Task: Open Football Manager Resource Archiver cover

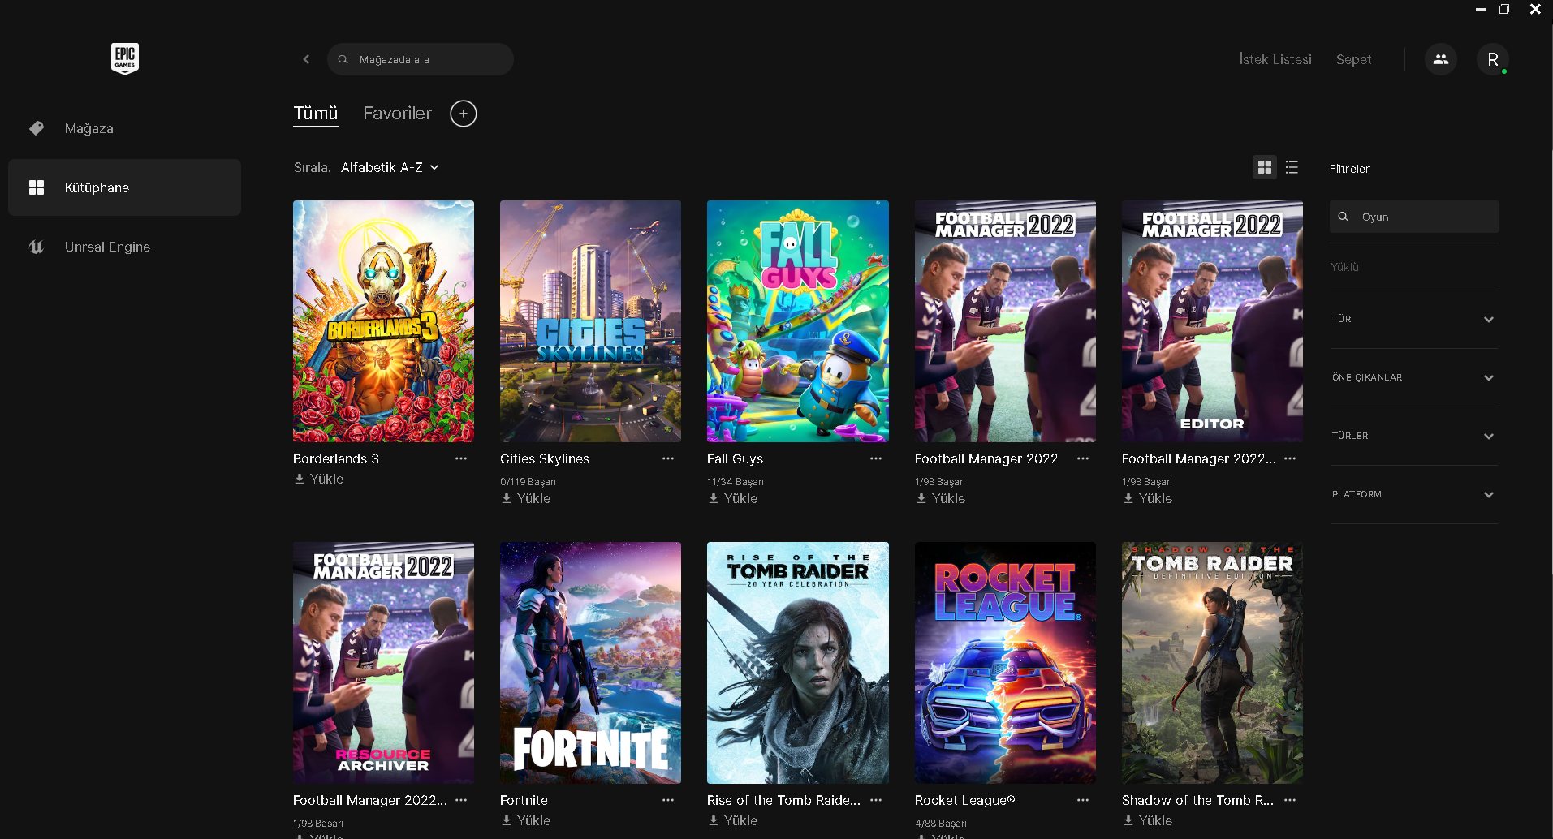Action: [x=383, y=663]
